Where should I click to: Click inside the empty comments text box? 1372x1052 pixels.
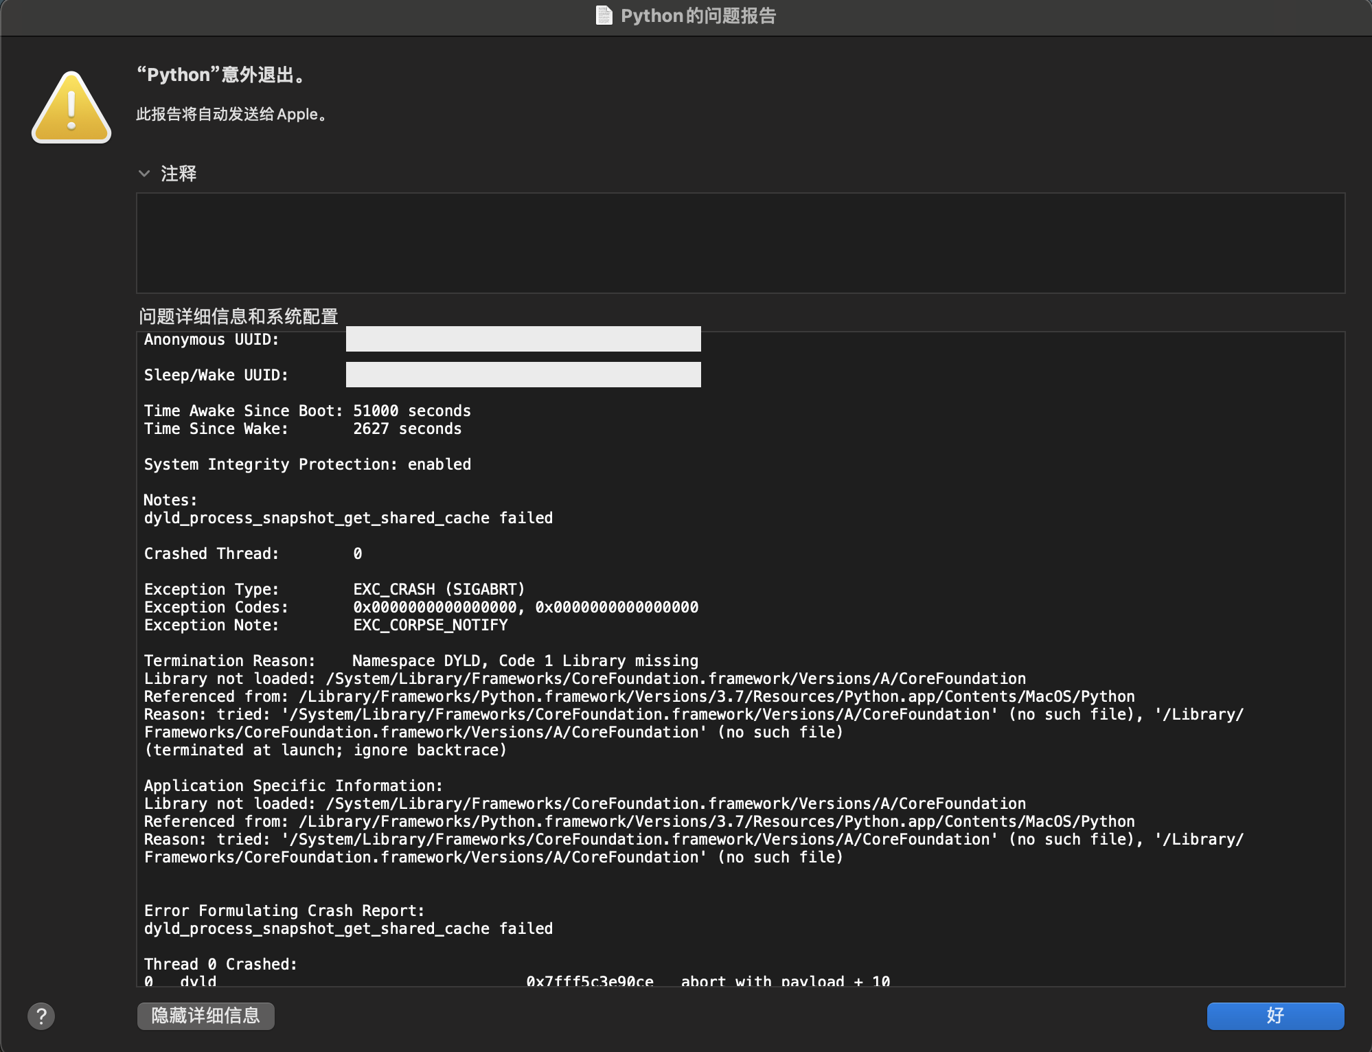(x=740, y=243)
